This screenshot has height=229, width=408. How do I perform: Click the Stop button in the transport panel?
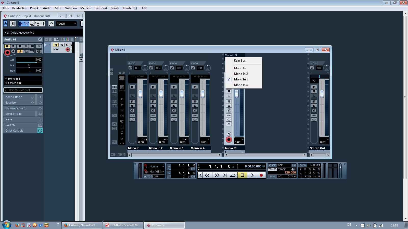(242, 175)
